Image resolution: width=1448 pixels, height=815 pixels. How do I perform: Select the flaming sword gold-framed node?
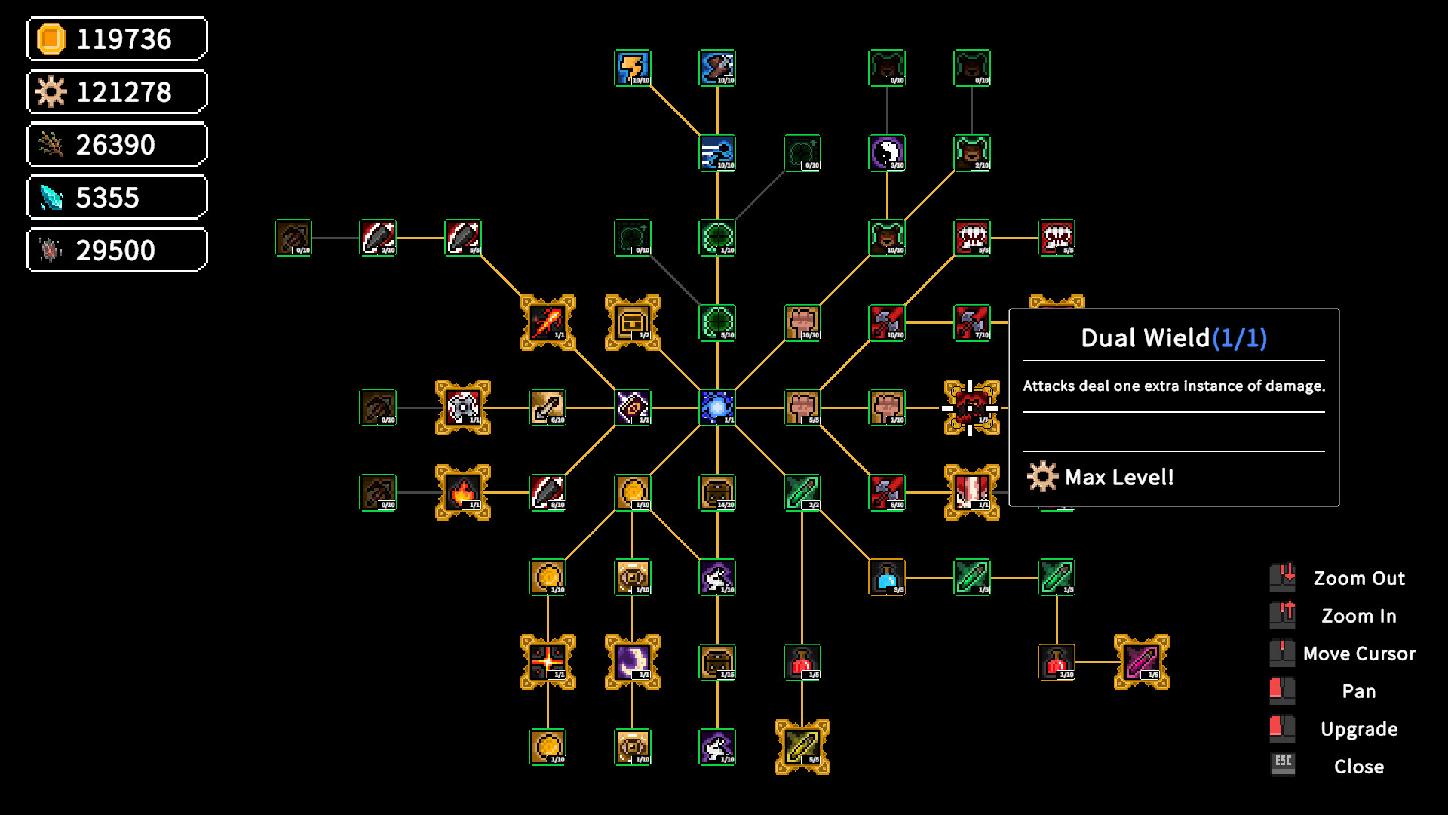tap(548, 323)
